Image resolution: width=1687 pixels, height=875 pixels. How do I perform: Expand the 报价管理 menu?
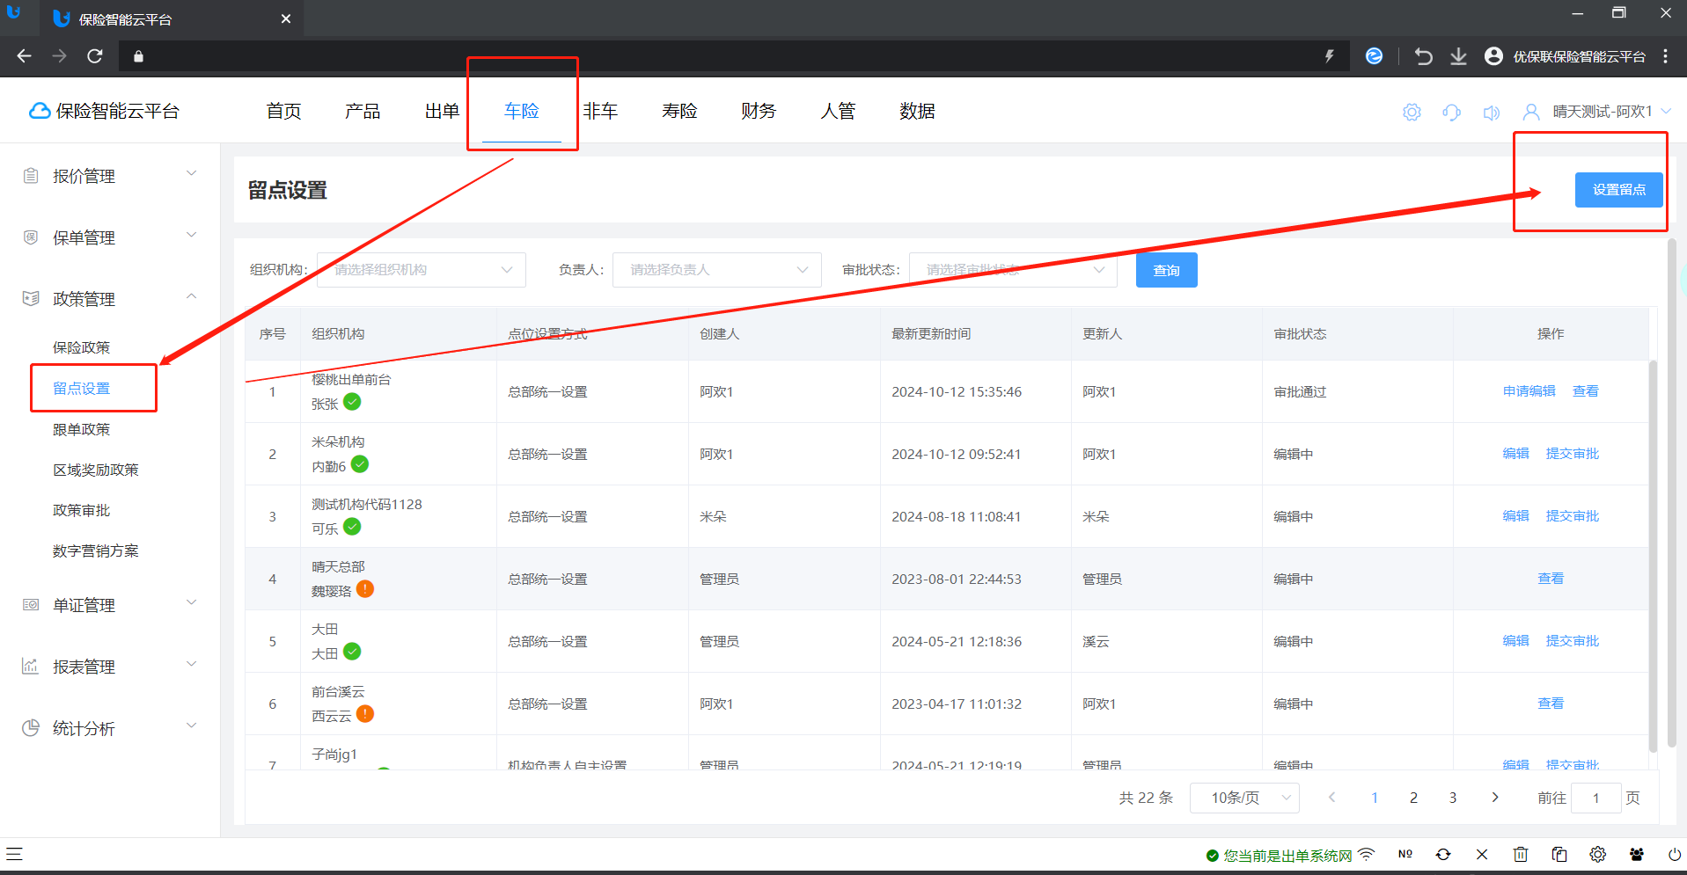point(191,173)
